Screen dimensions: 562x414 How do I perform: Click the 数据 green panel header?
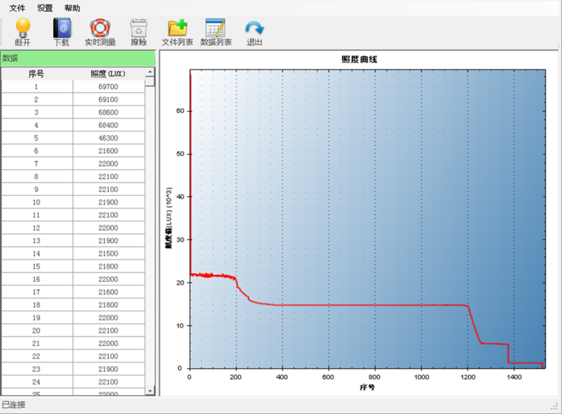click(78, 58)
